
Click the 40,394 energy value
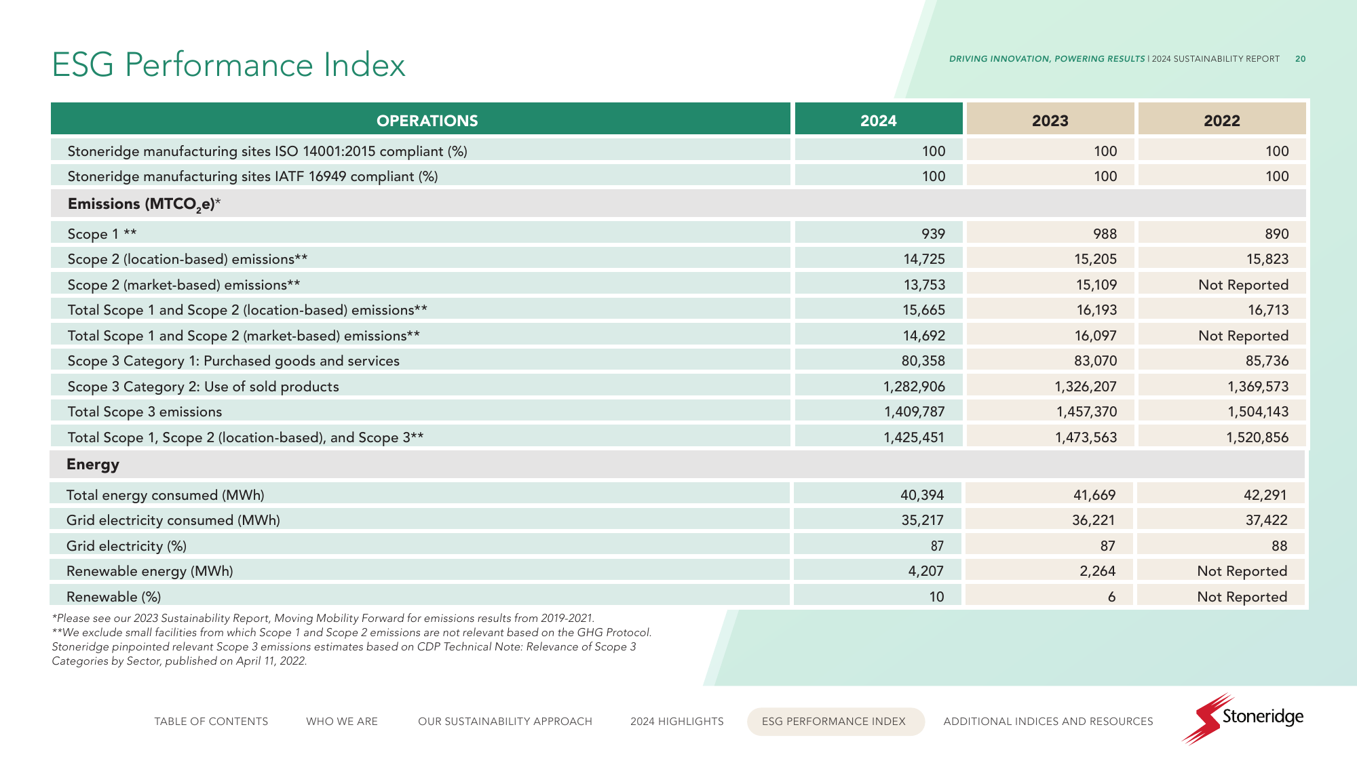coord(922,495)
